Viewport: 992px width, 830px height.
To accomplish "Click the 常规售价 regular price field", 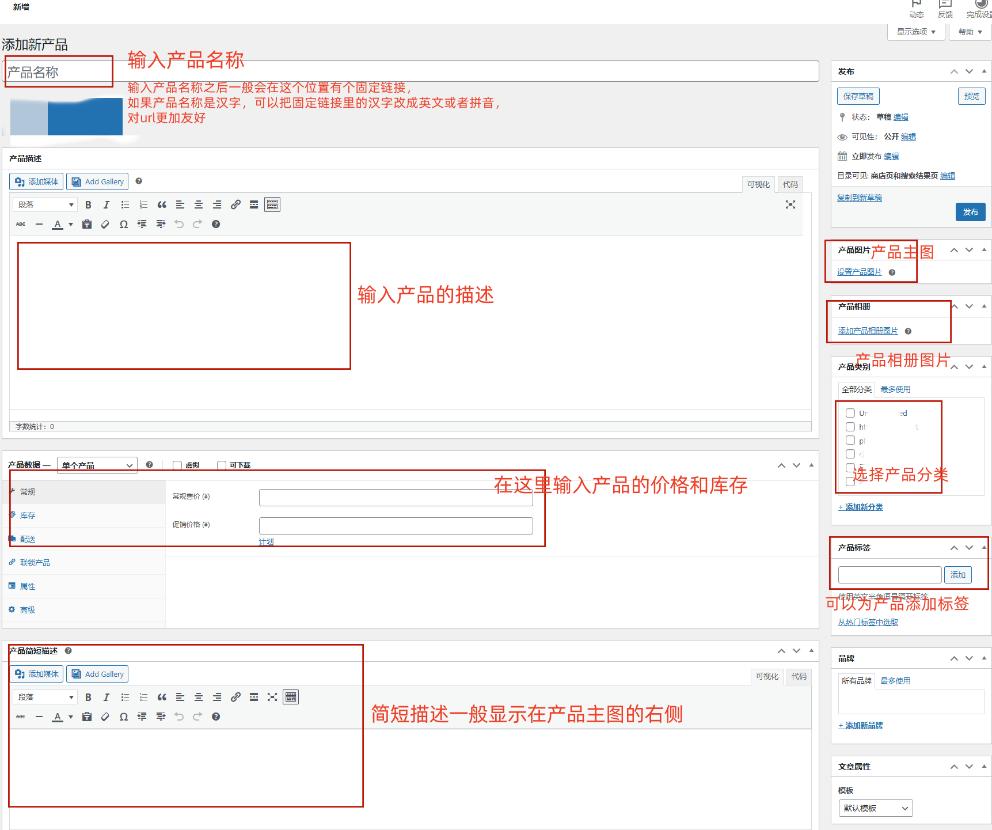I will [396, 498].
